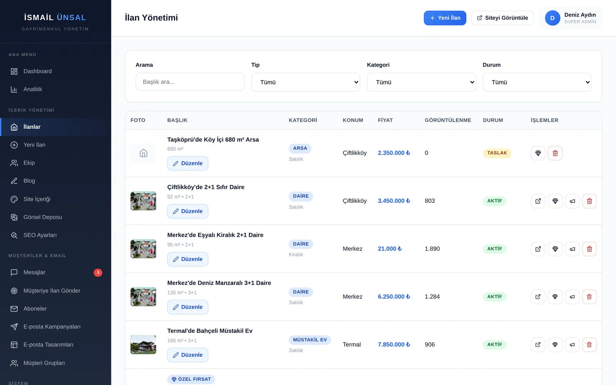
Task: Mark Merkez'de Eşyalı Kiralık Daire with diamond icon
Action: click(x=555, y=249)
